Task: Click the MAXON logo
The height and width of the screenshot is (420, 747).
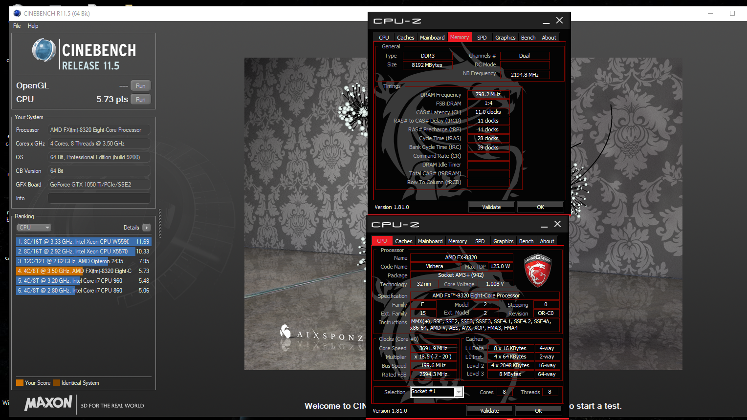Action: click(x=48, y=403)
